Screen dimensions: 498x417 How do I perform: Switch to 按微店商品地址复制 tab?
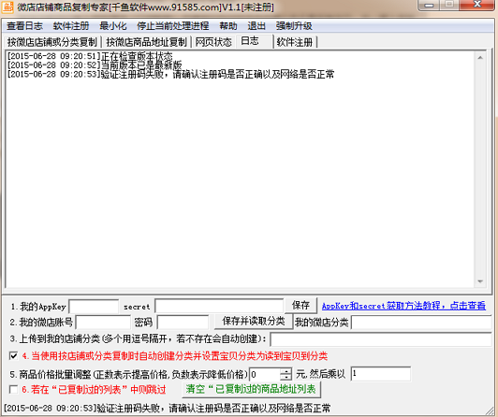(x=146, y=42)
